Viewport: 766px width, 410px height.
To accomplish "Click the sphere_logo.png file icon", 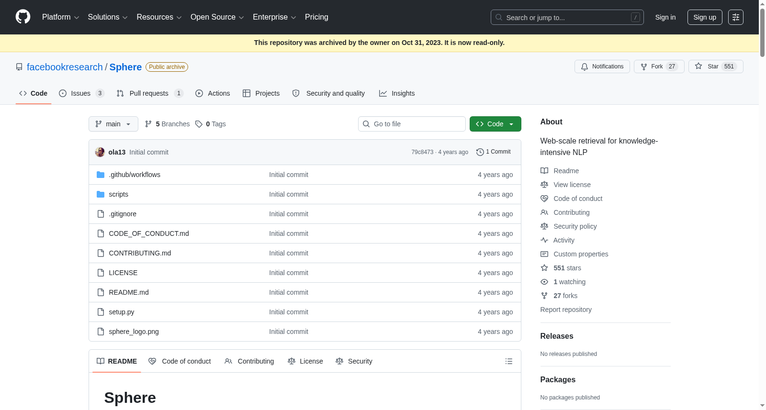I will pos(101,332).
